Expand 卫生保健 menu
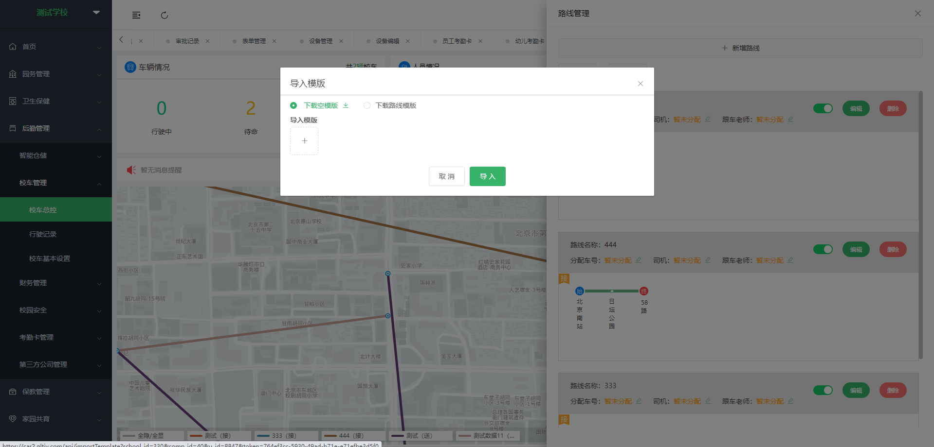Image resolution: width=934 pixels, height=447 pixels. 56,101
